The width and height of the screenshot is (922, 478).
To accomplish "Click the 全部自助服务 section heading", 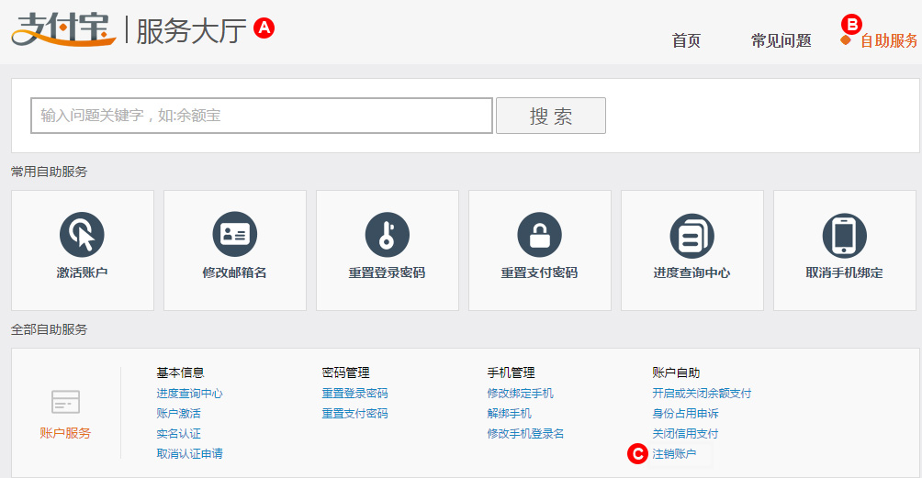I will (49, 330).
